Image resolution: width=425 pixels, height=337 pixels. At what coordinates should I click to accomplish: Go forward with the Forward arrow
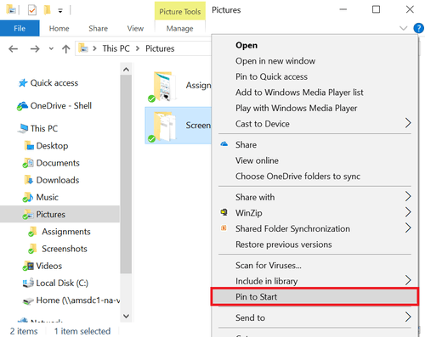click(35, 48)
